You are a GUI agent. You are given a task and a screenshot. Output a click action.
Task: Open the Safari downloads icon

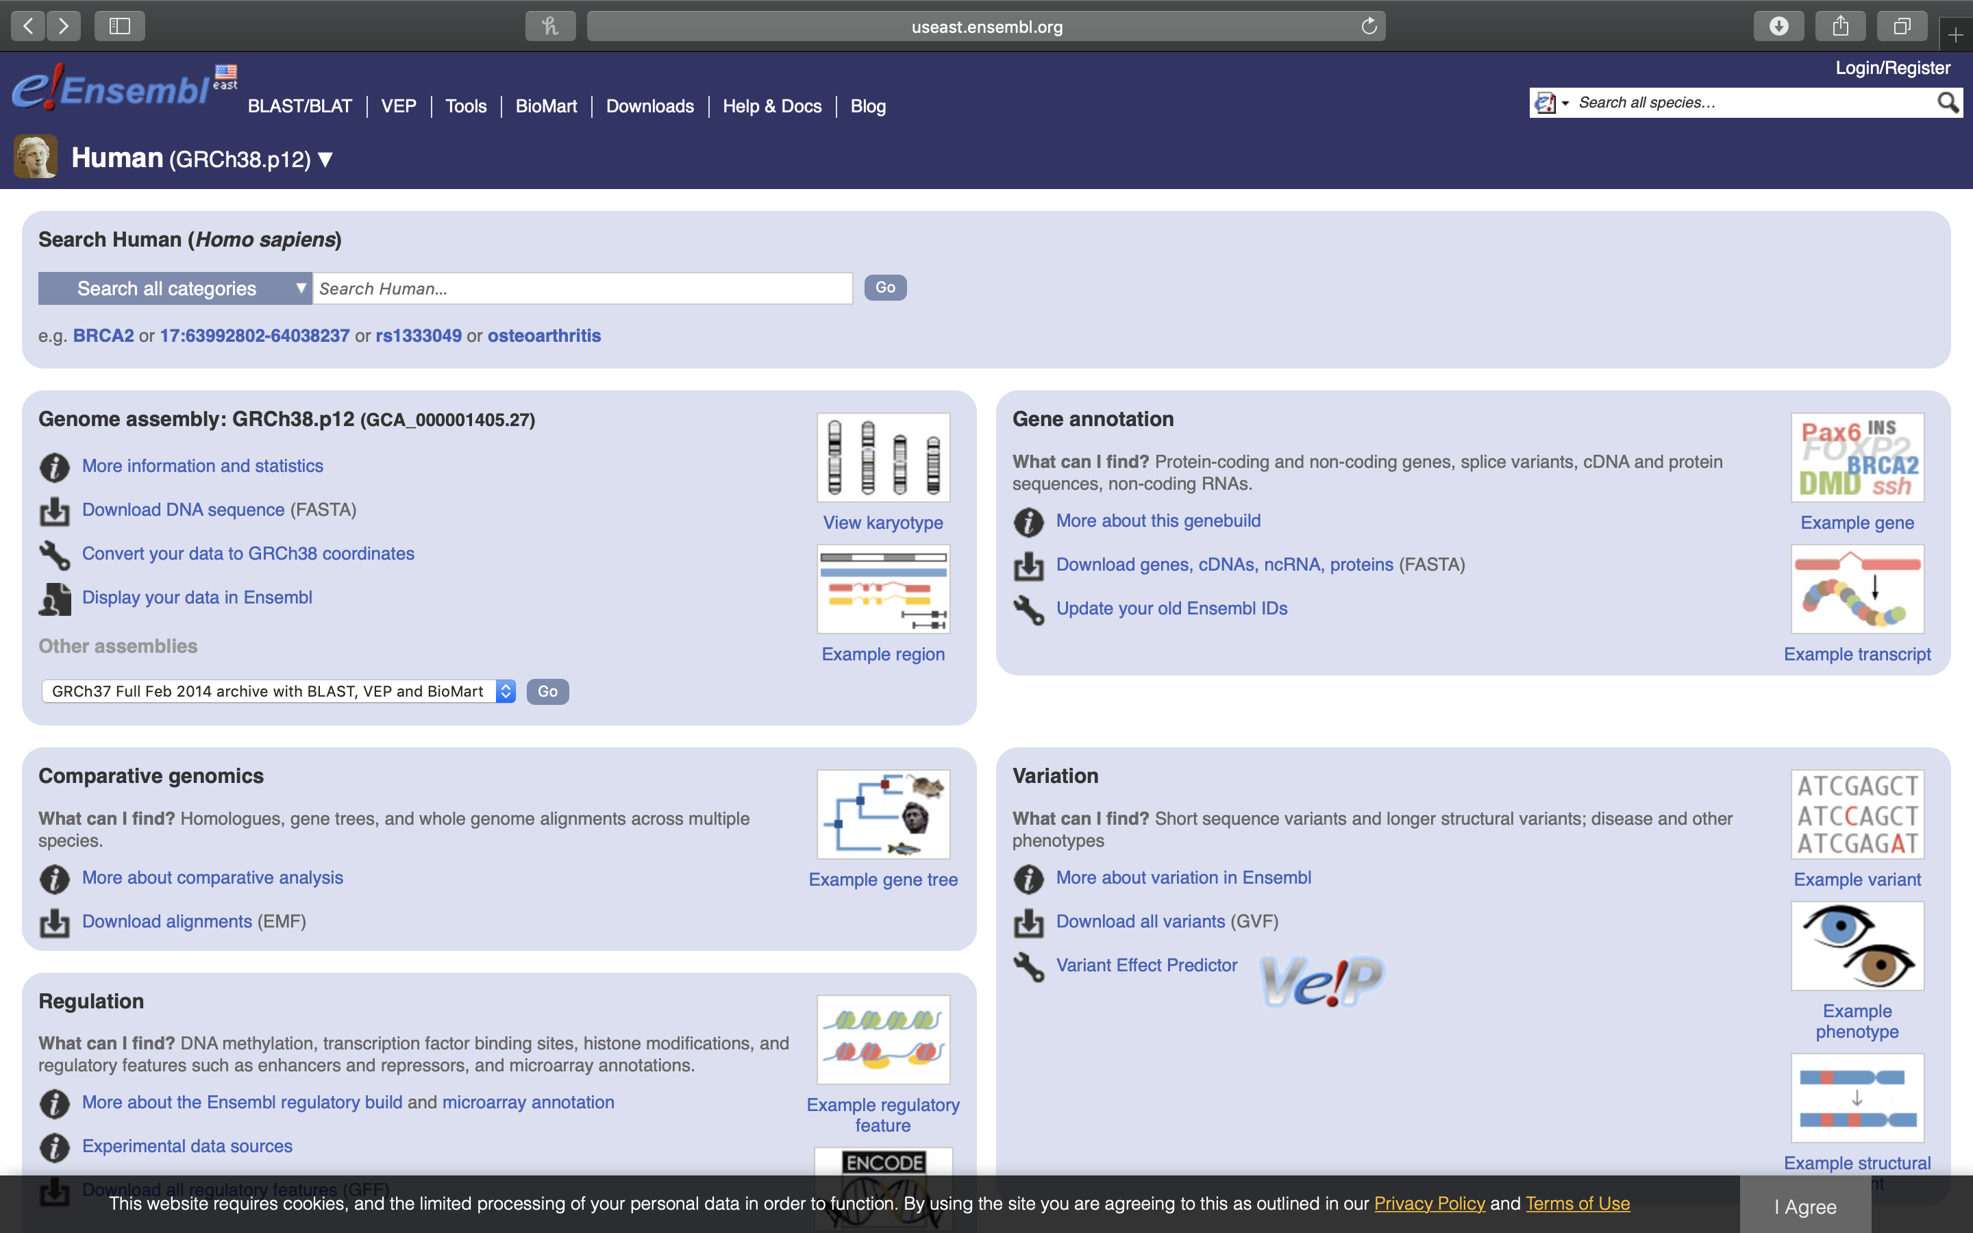coord(1779,26)
